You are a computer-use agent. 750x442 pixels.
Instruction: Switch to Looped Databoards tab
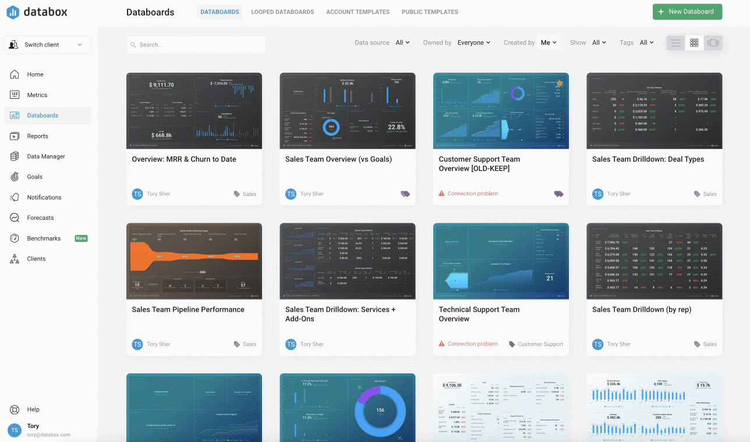click(x=282, y=12)
